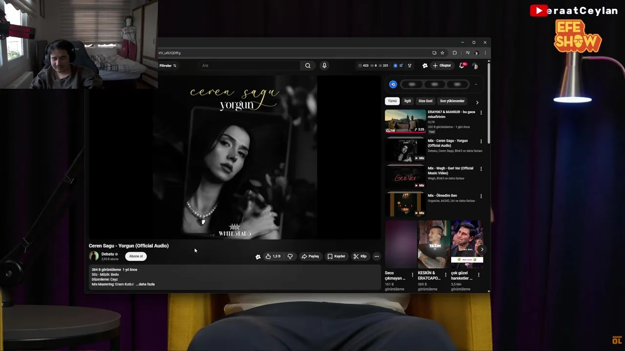Screen dimensions: 625x351
Task: Click the gear-flower extension icon beside the like button
Action: point(258,256)
